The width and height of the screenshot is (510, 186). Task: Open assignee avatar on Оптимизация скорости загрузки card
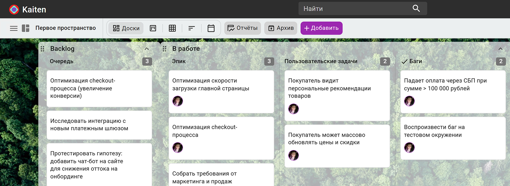(x=178, y=101)
